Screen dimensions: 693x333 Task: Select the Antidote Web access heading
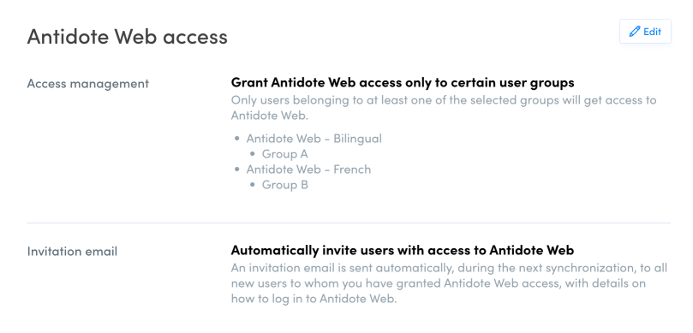click(x=128, y=37)
